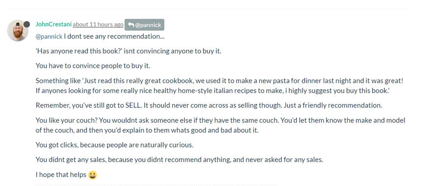Viewport: 440px width, 186px height.
Task: Click the gray status dot on avatar
Action: coord(27,24)
